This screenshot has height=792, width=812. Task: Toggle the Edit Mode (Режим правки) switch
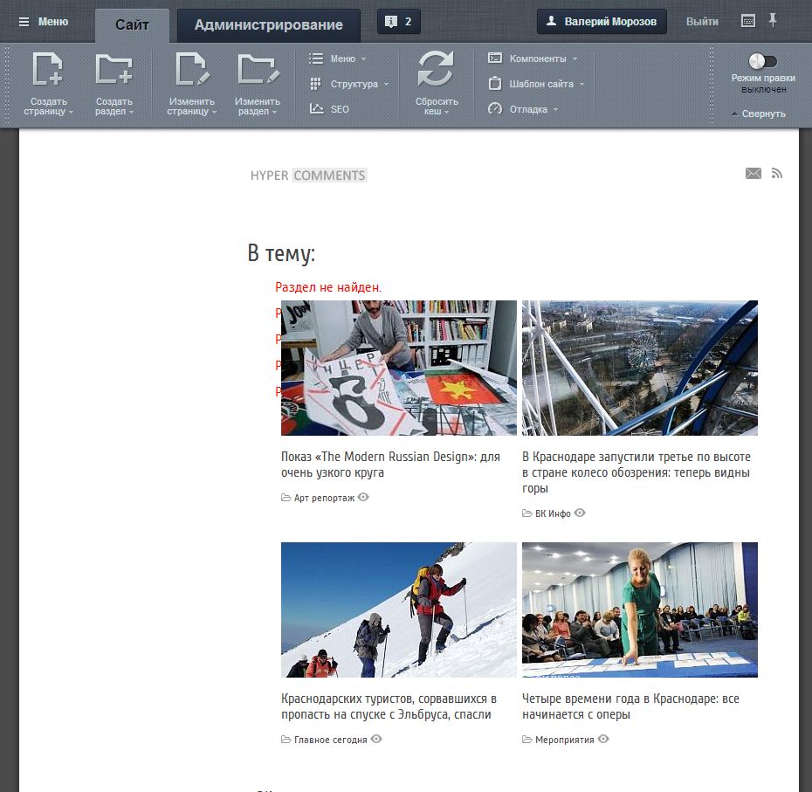763,61
